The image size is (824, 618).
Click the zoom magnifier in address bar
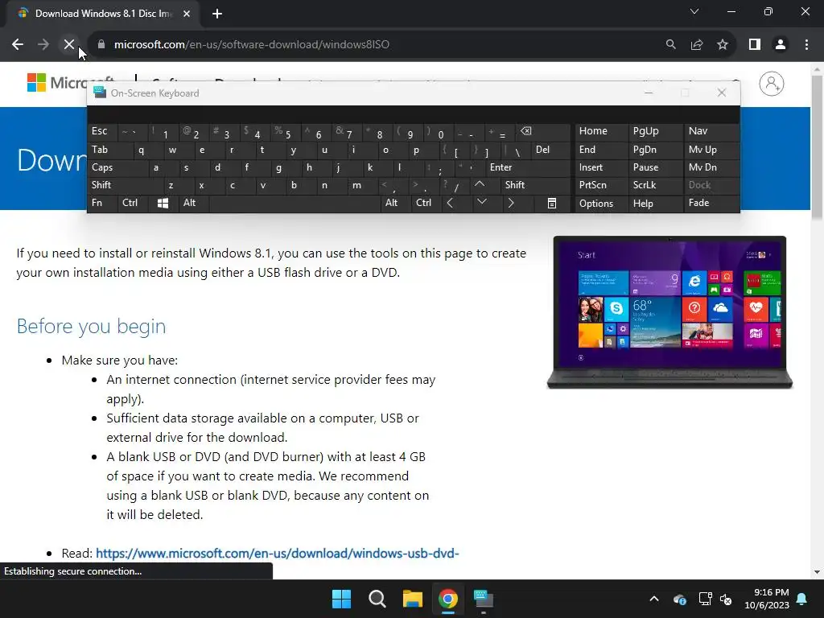coord(670,45)
